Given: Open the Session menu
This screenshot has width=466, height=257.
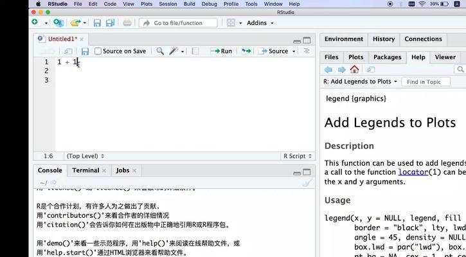Looking at the screenshot, I should 168,4.
